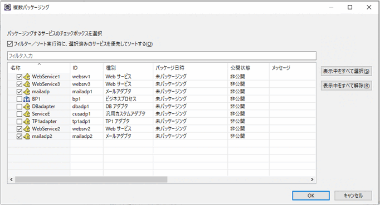Image resolution: width=380 pixels, height=205 pixels.
Task: Uncheck the WebService1 checkbox
Action: click(20, 77)
